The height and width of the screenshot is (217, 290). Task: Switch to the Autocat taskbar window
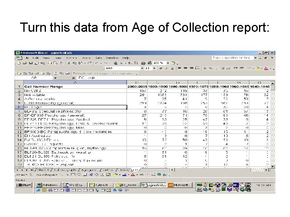coord(101,185)
